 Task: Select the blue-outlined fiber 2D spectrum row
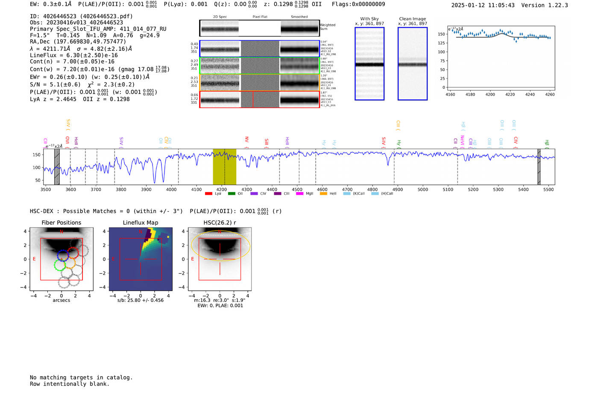[260, 49]
